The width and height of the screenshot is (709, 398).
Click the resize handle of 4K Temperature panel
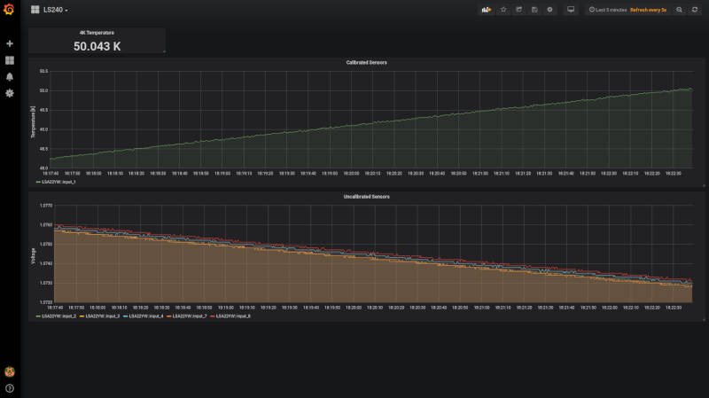click(164, 51)
